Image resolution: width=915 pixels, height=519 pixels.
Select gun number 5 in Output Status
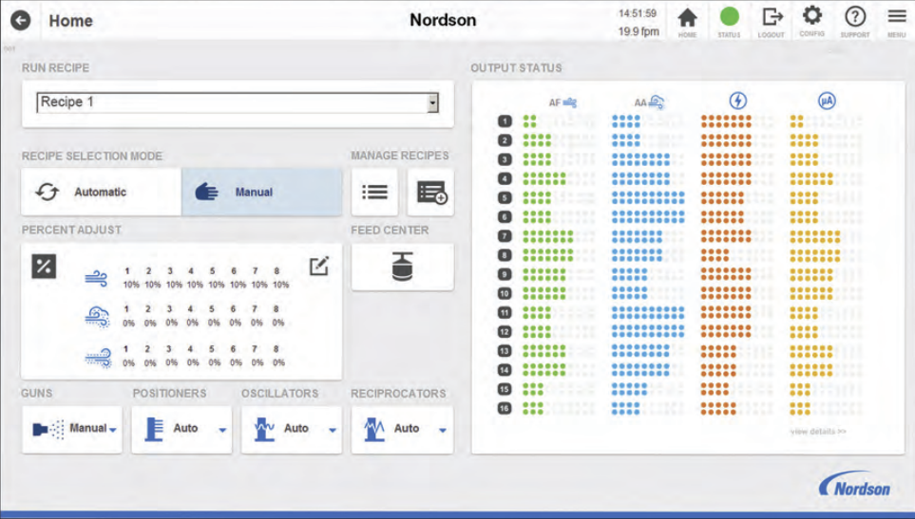(505, 197)
